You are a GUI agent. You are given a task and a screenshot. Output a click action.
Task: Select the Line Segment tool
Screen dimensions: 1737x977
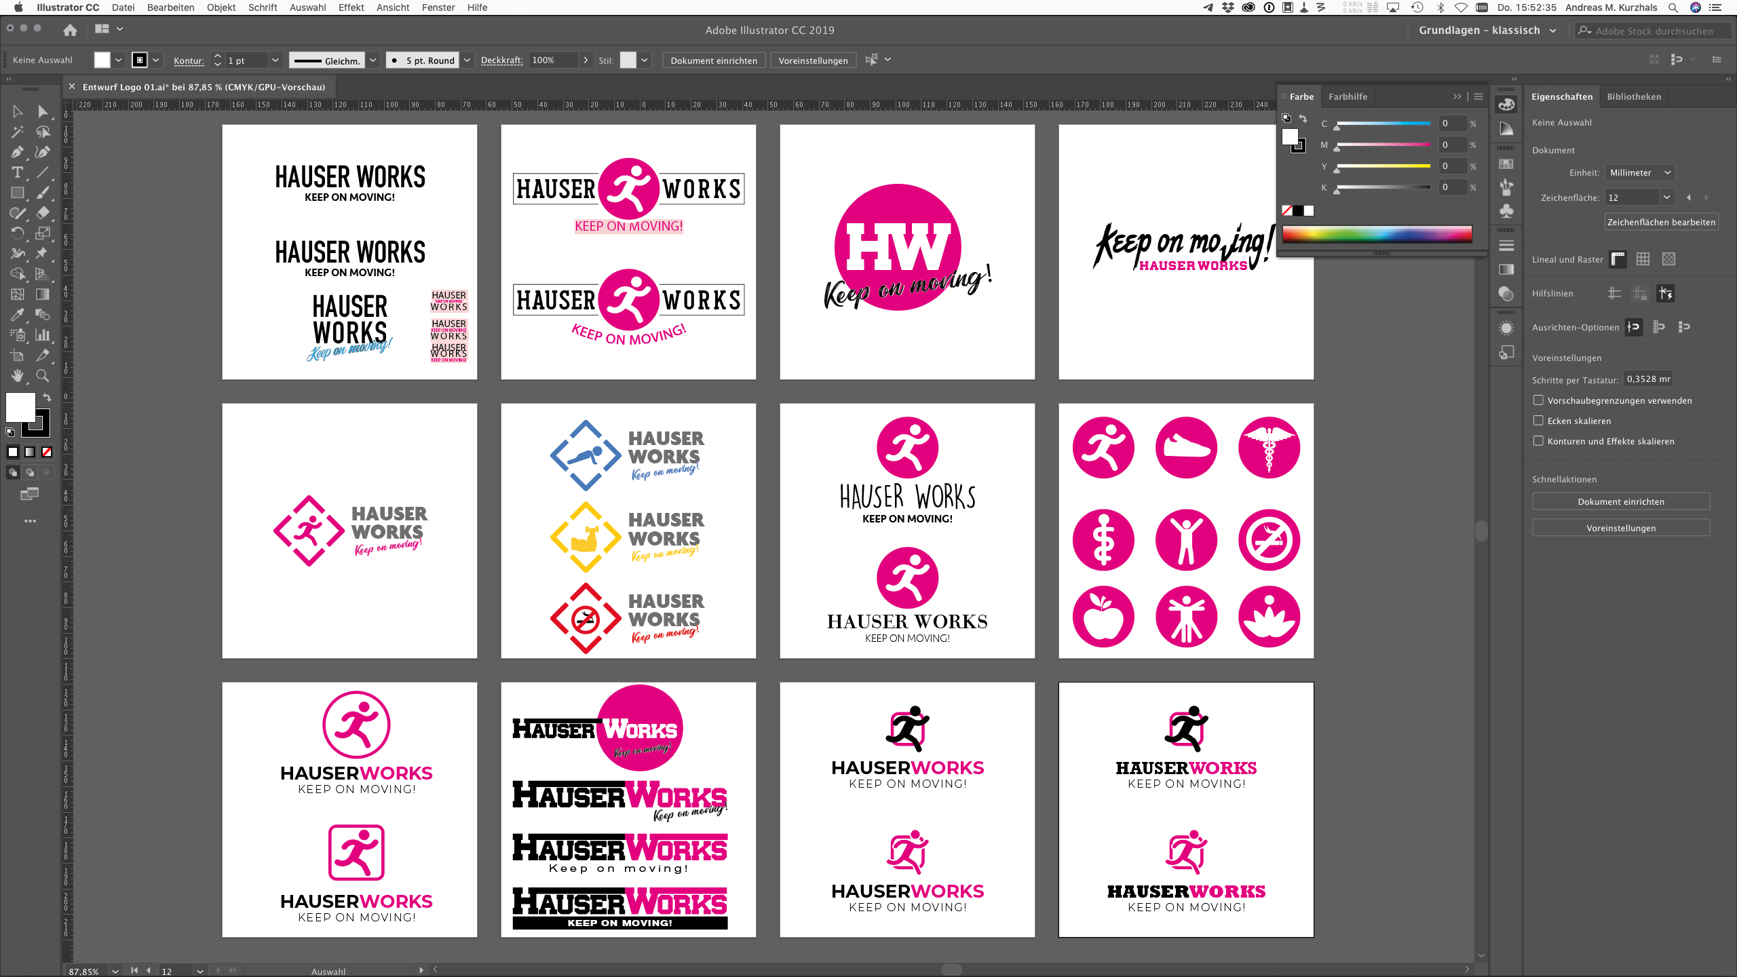click(43, 172)
